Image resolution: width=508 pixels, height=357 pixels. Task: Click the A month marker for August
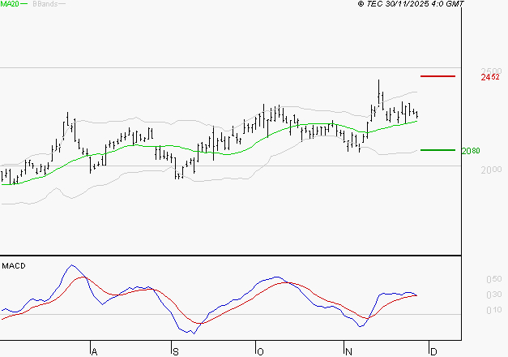click(x=94, y=352)
